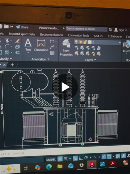The image size is (130, 174).
Task: Click the MODEL space button
Action: click(51, 160)
